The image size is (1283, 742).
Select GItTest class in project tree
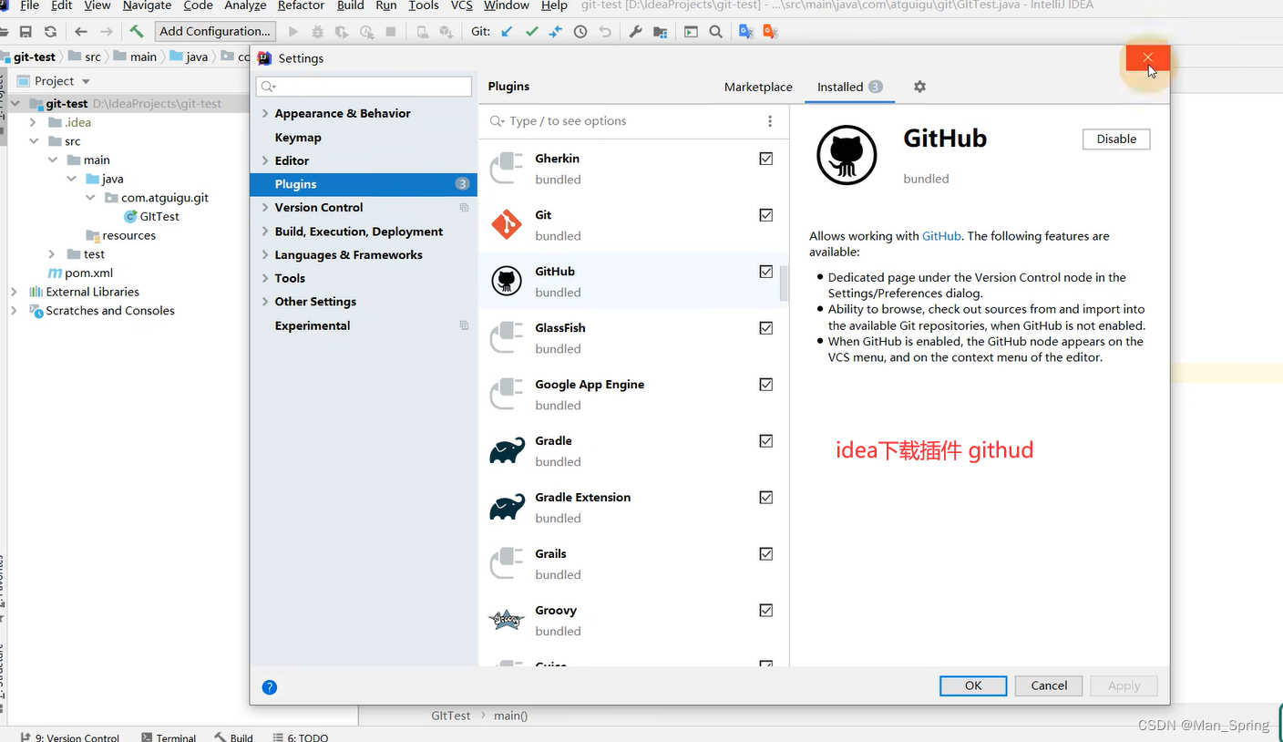pos(159,216)
